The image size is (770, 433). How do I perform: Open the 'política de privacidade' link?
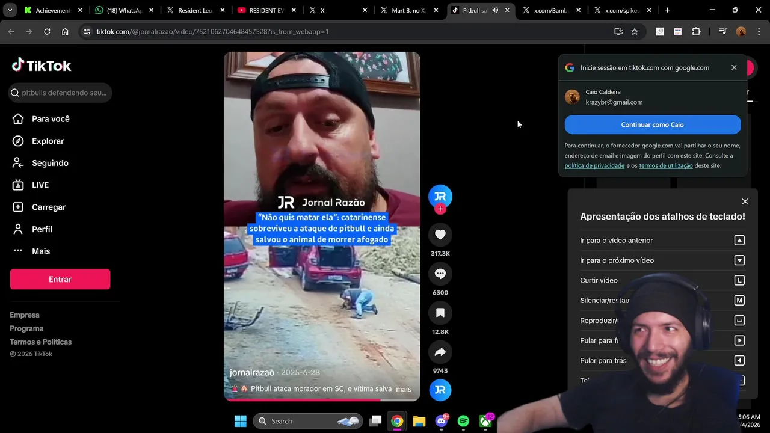point(594,165)
